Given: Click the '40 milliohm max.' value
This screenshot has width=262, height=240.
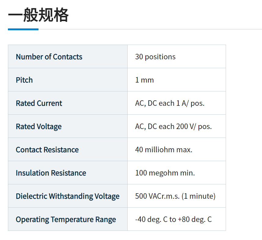Looking at the screenshot, I should click(x=164, y=150).
